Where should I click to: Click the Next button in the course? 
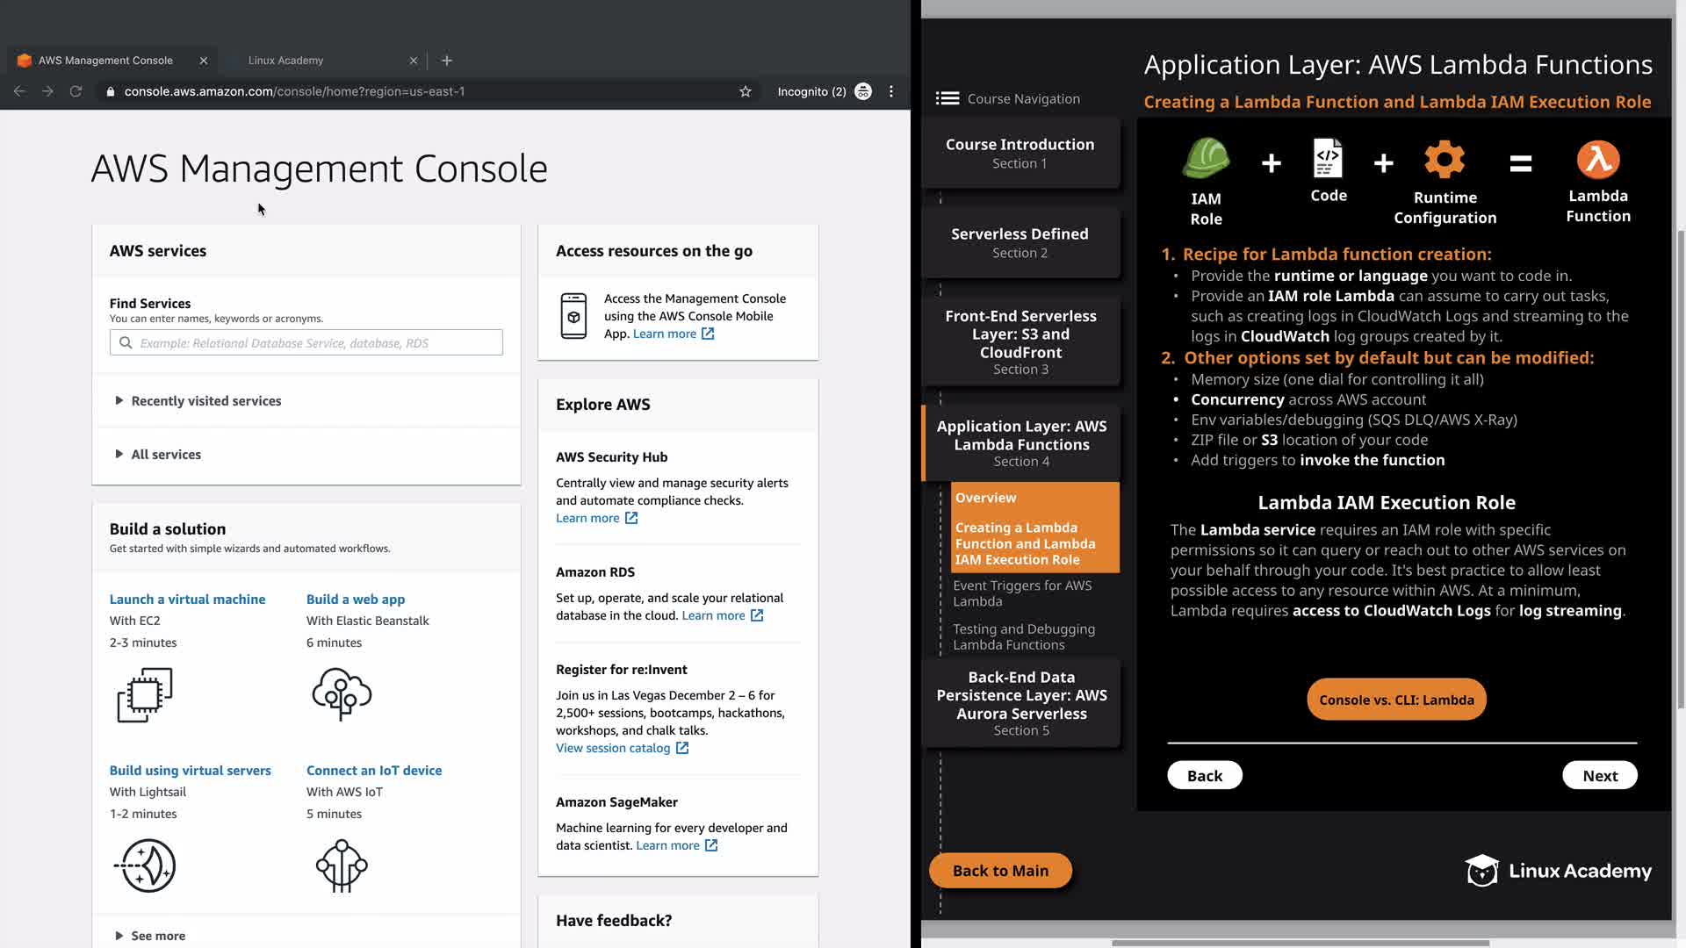(1599, 776)
